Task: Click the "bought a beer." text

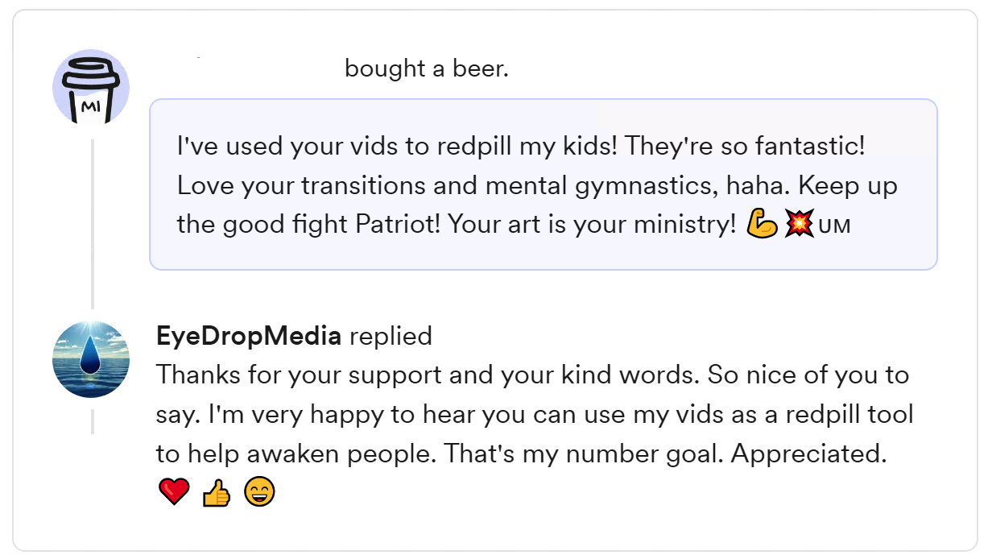Action: [x=427, y=69]
